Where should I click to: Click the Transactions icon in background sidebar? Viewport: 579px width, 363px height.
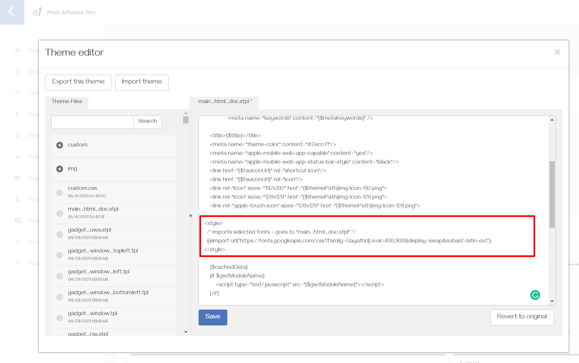pyautogui.click(x=18, y=156)
